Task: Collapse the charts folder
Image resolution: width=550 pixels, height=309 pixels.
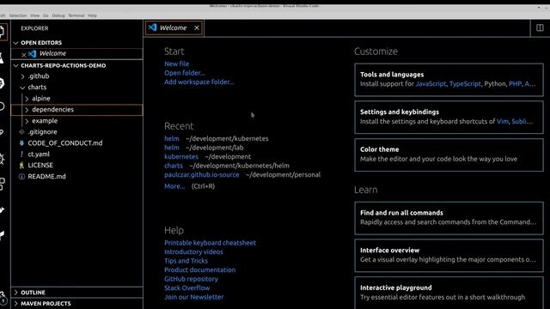Action: (23, 88)
